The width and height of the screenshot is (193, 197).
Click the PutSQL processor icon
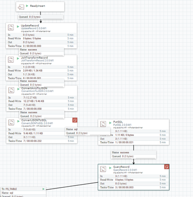coord(103,124)
